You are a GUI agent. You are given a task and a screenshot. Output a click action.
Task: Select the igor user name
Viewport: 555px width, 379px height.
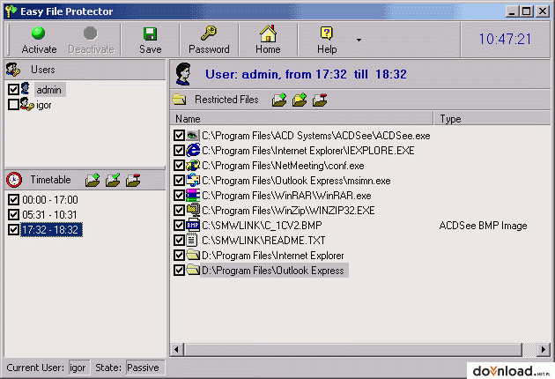tap(44, 105)
